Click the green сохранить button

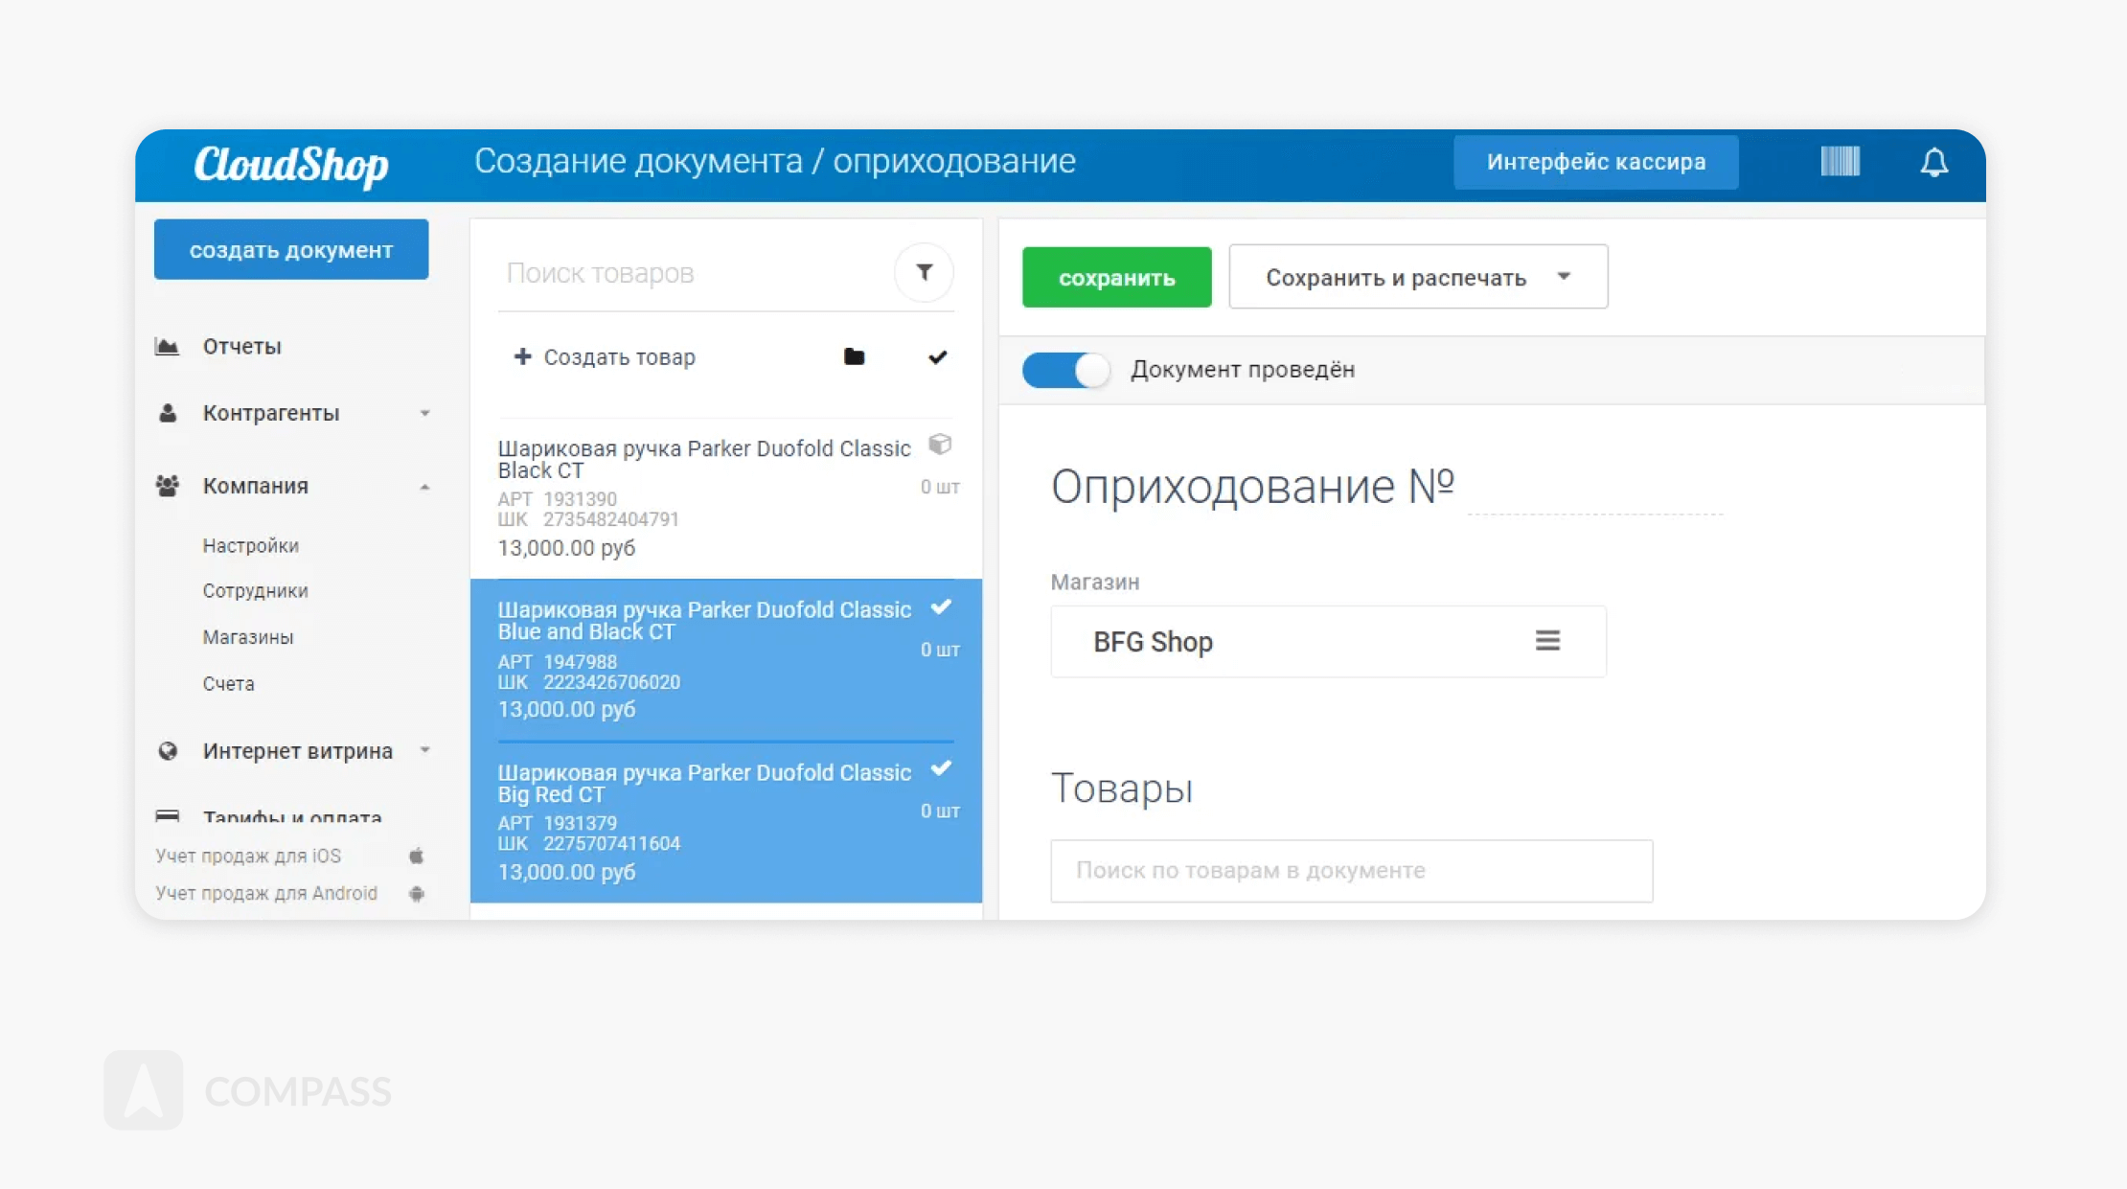tap(1116, 278)
